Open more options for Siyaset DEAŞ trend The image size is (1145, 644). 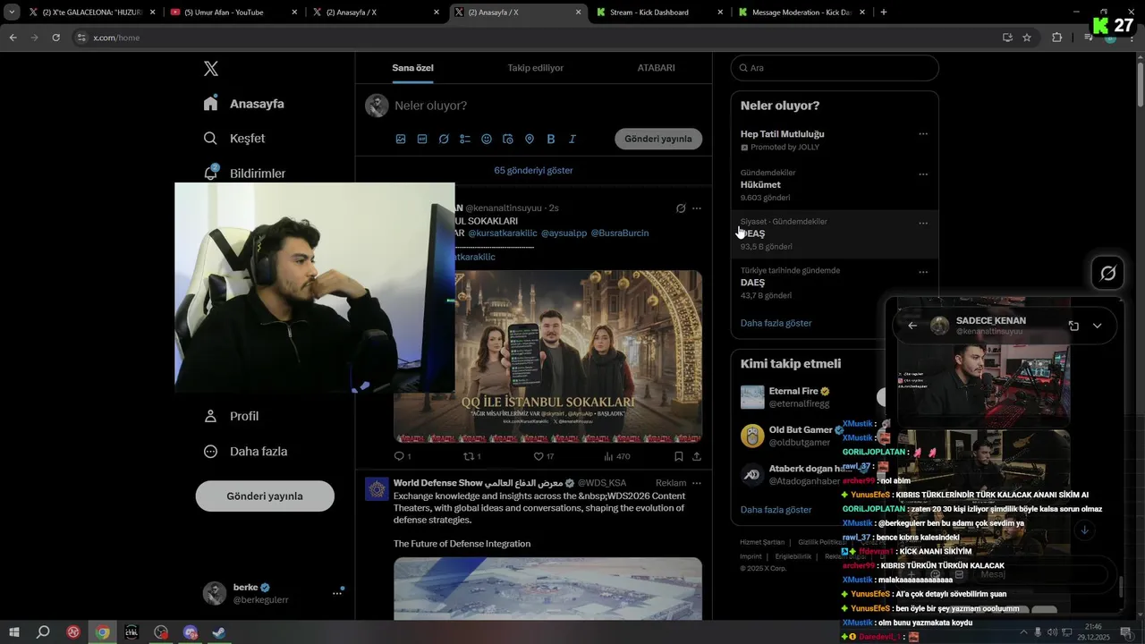click(923, 224)
